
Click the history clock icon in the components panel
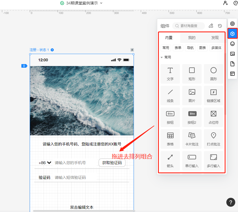220,26
